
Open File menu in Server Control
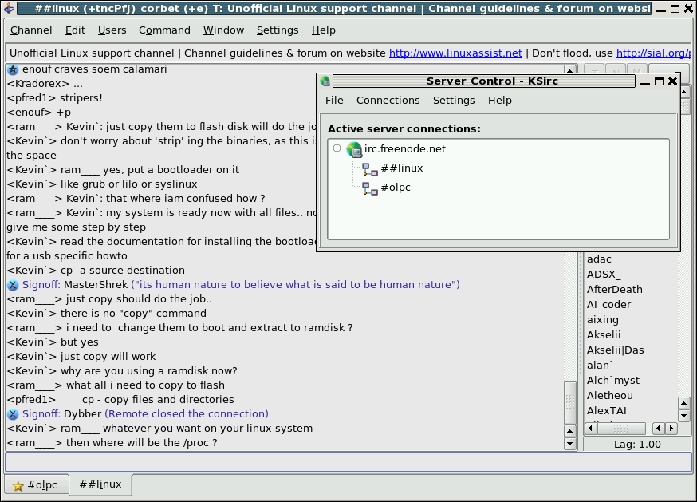[x=334, y=101]
